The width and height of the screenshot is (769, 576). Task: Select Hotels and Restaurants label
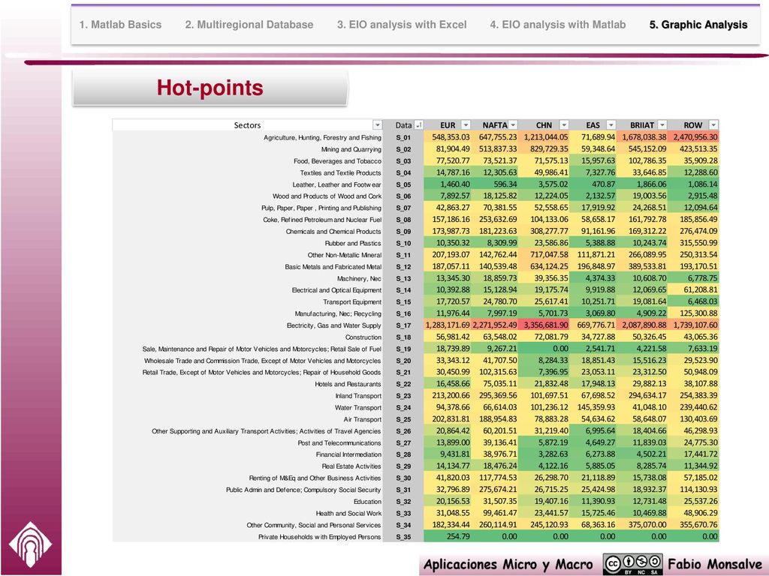pos(348,385)
